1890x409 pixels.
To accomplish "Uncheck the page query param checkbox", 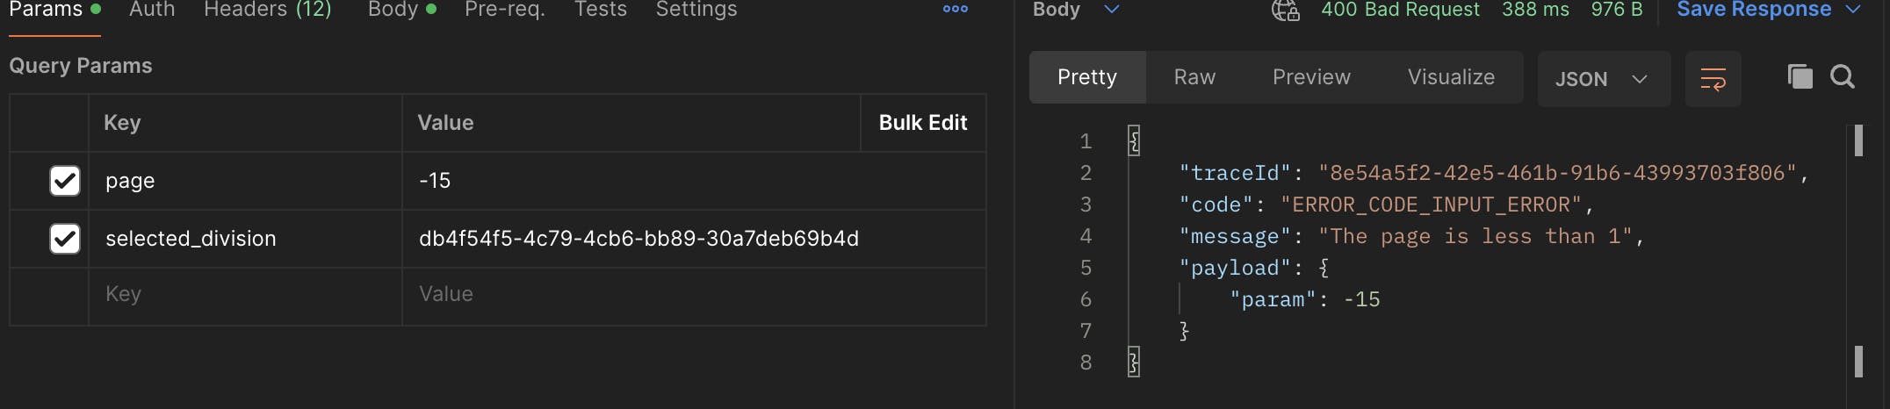I will tap(65, 181).
